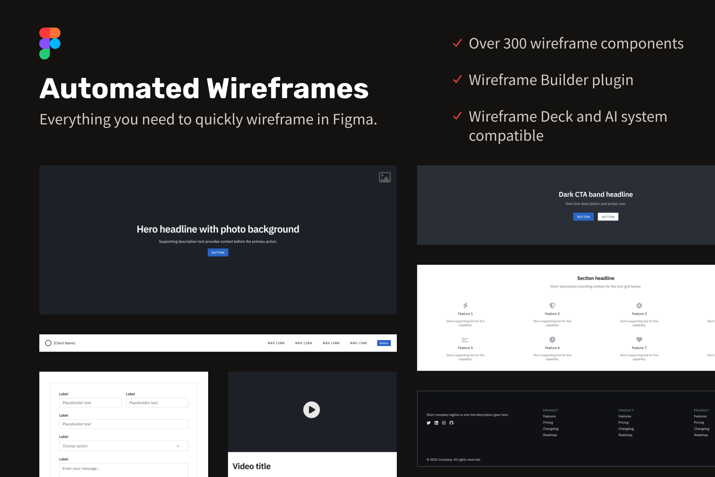Click the blue BUTTON under the hero headline
This screenshot has width=715, height=477.
coord(218,252)
